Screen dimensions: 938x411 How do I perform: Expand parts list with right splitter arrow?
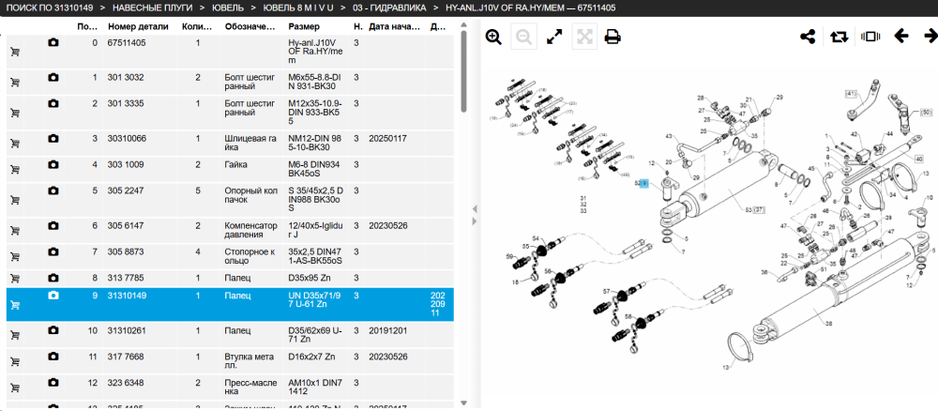(x=475, y=221)
